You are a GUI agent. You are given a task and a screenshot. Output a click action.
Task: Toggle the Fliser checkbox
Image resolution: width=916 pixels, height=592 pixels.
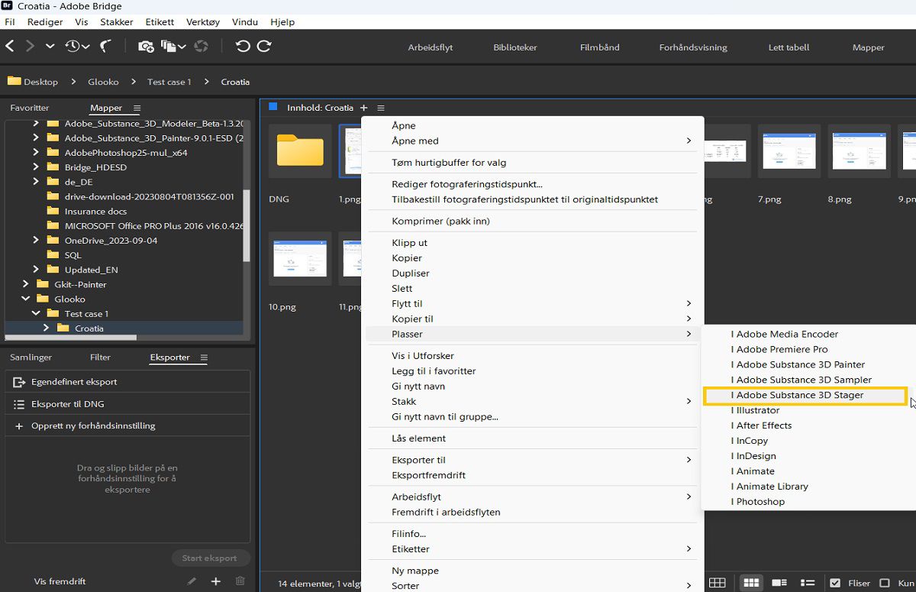(x=835, y=583)
